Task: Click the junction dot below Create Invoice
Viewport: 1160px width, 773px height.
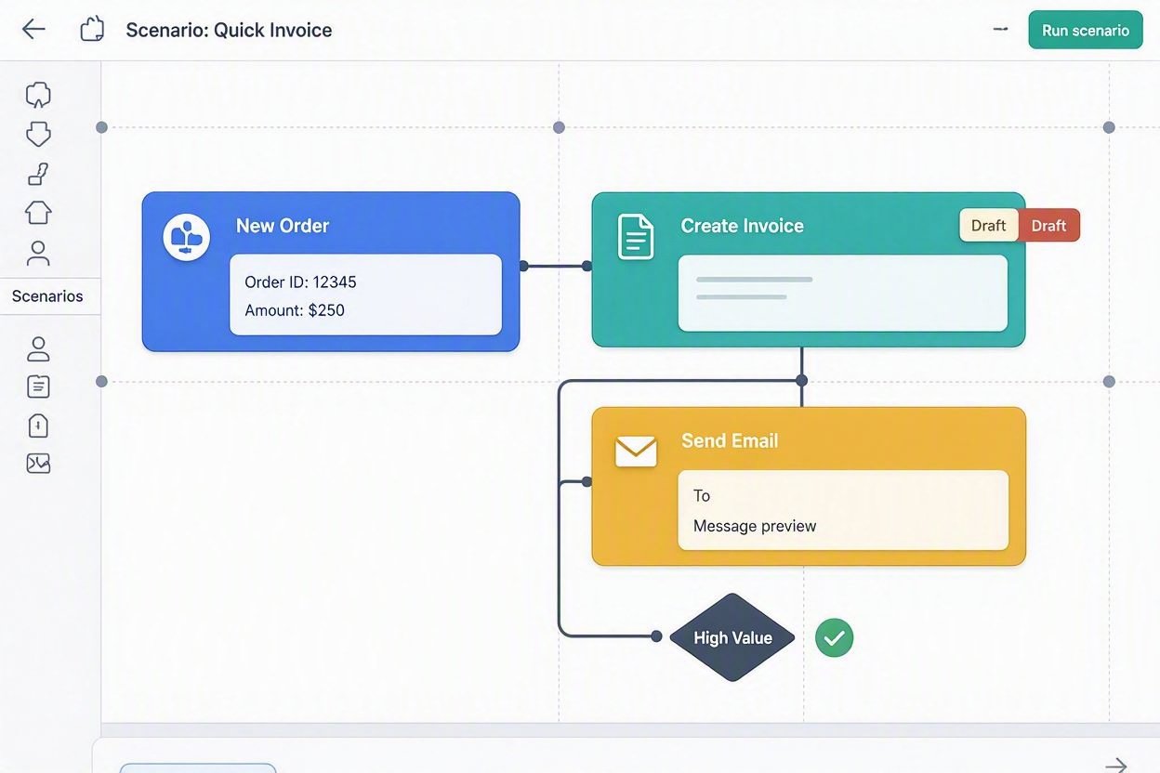Action: (801, 380)
